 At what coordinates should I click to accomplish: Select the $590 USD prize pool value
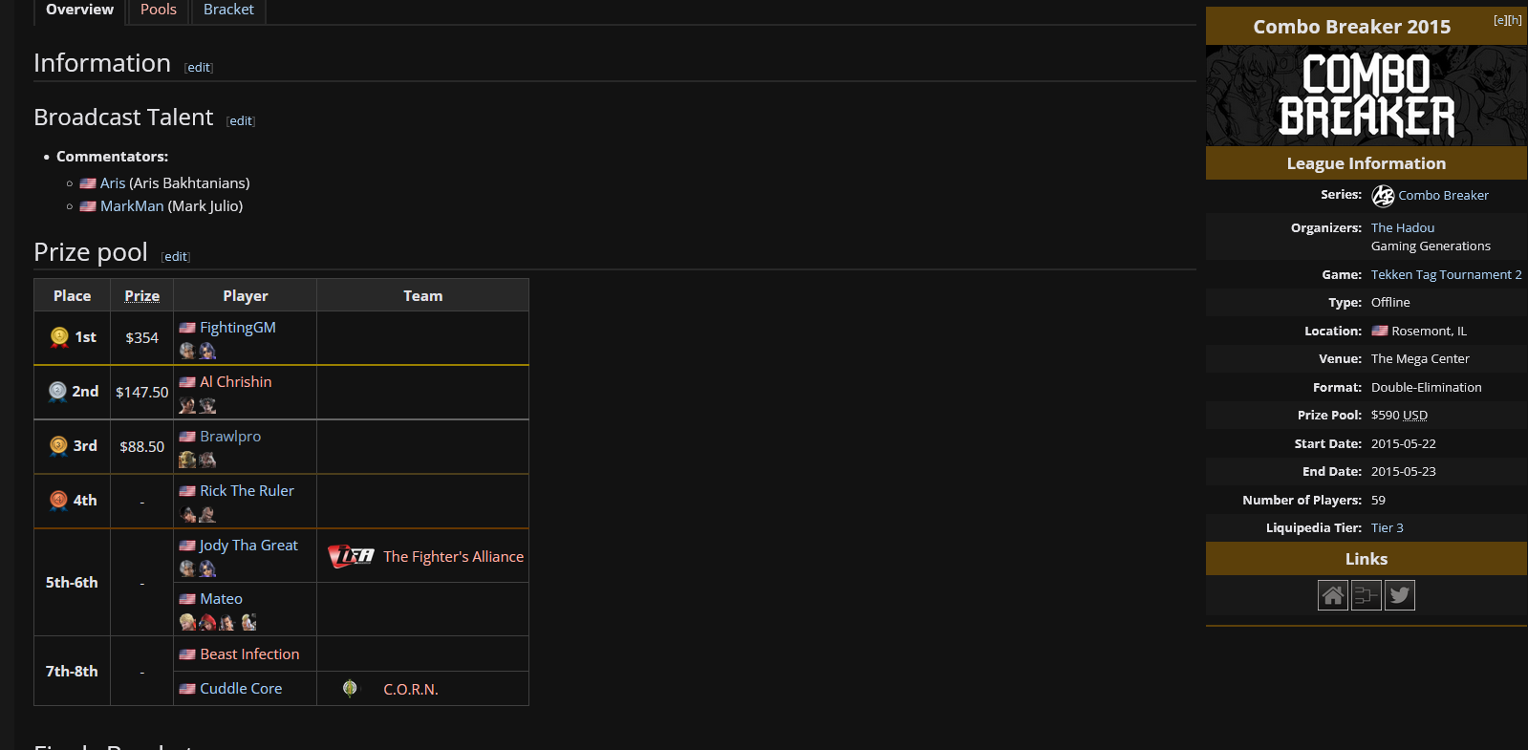tap(1399, 416)
